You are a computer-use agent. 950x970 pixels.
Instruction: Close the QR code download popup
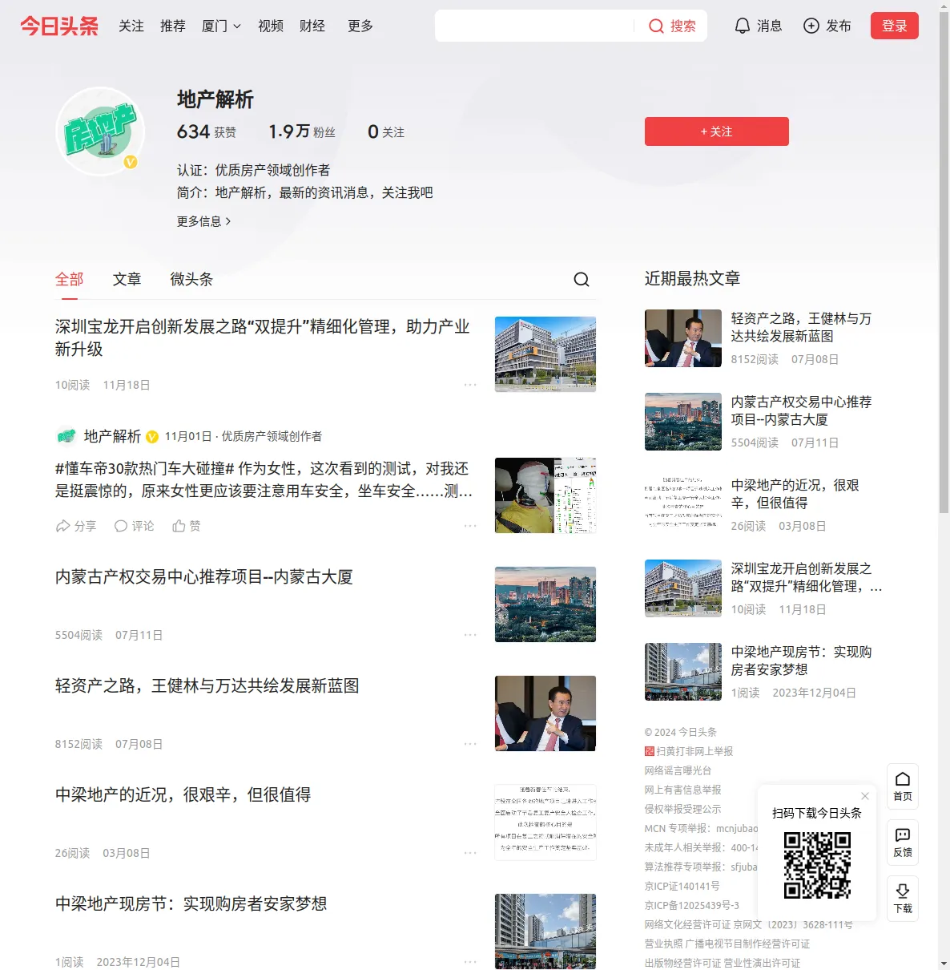(x=865, y=796)
